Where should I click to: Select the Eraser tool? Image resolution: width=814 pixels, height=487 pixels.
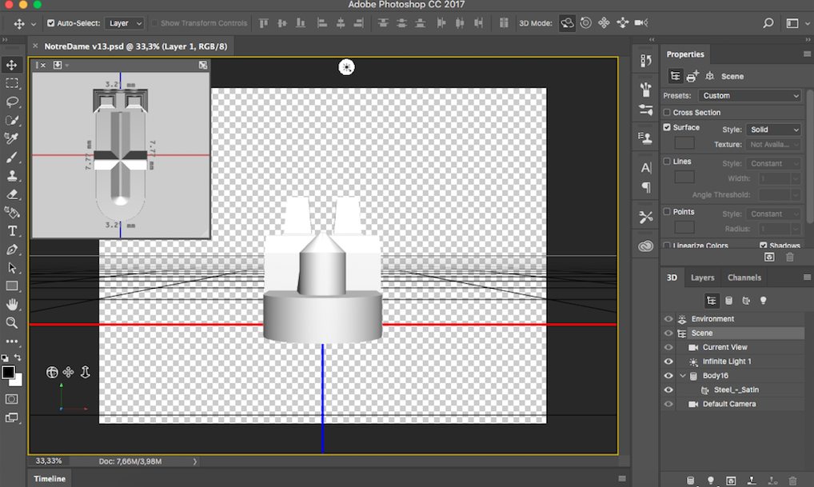coord(12,194)
